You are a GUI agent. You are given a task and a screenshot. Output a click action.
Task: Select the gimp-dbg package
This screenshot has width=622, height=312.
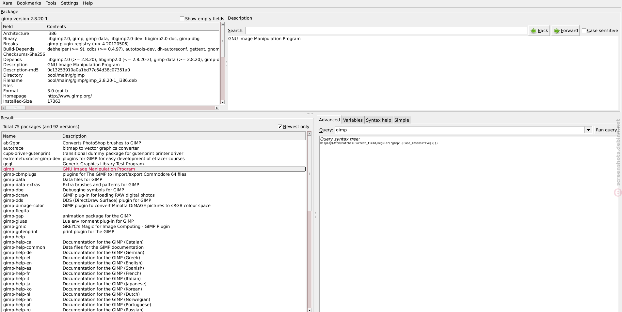154,190
